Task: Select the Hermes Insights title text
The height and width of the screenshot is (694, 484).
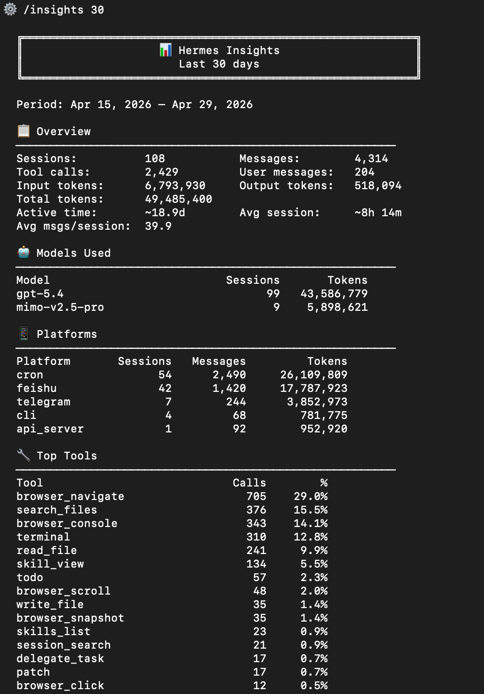Action: click(229, 50)
